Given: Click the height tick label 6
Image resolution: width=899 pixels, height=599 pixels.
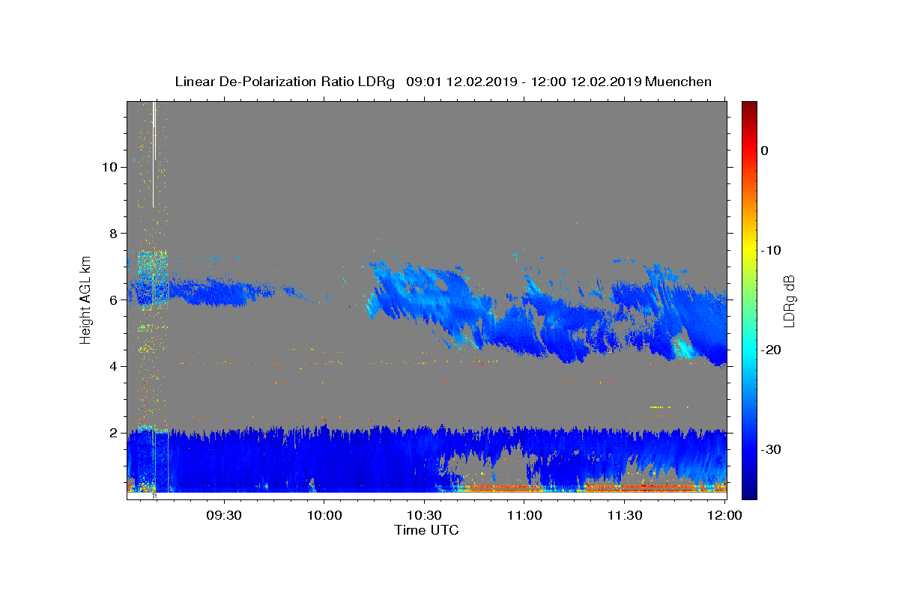Looking at the screenshot, I should click(115, 299).
